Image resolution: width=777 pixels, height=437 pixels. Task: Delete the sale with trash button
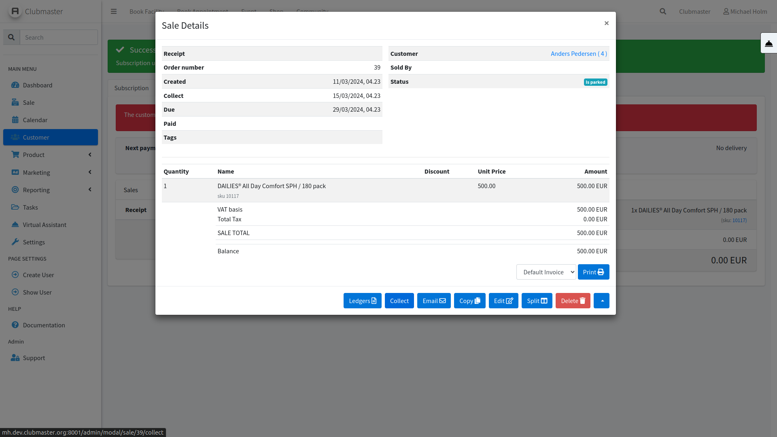(573, 301)
